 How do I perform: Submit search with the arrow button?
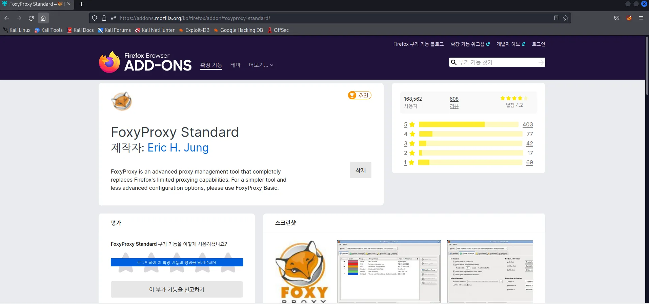(x=541, y=62)
